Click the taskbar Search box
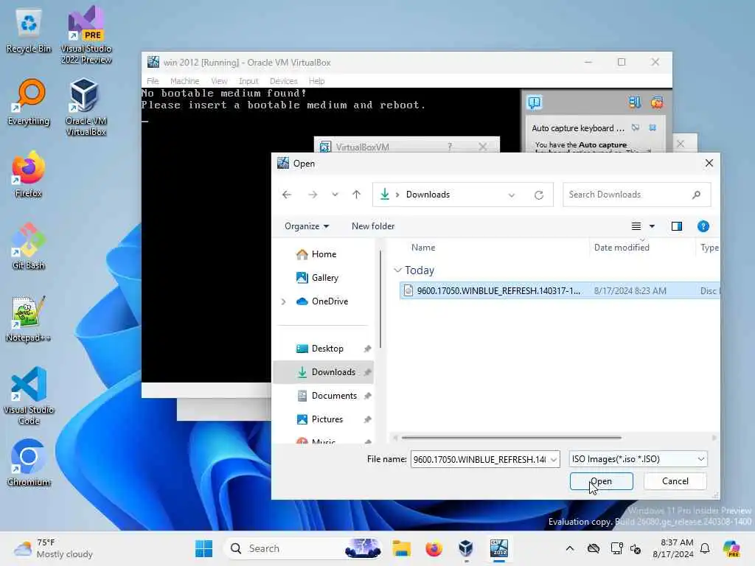The height and width of the screenshot is (566, 755). [x=303, y=548]
